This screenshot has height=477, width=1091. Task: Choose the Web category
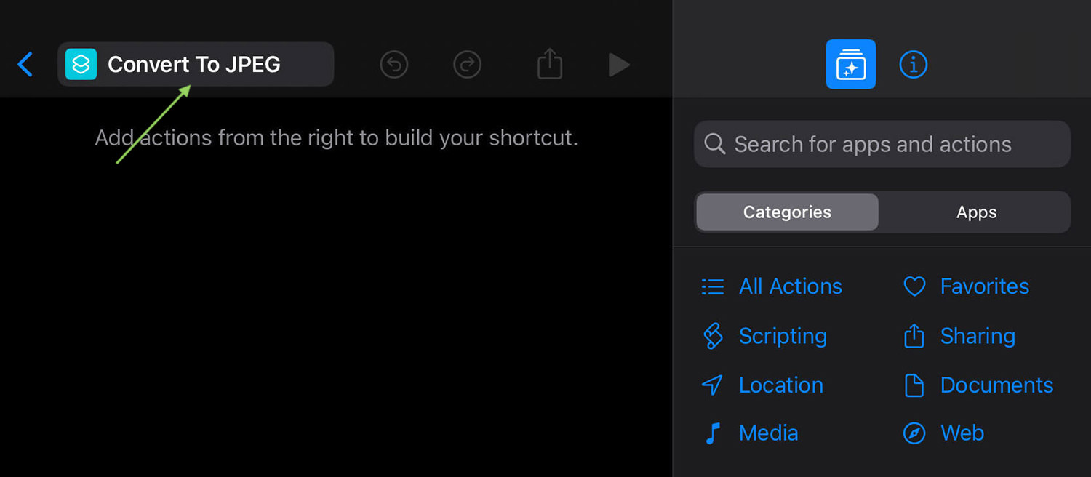(x=943, y=433)
